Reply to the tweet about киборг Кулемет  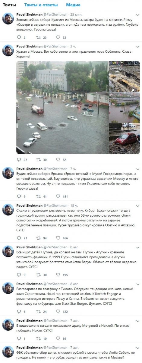pos(19,38)
